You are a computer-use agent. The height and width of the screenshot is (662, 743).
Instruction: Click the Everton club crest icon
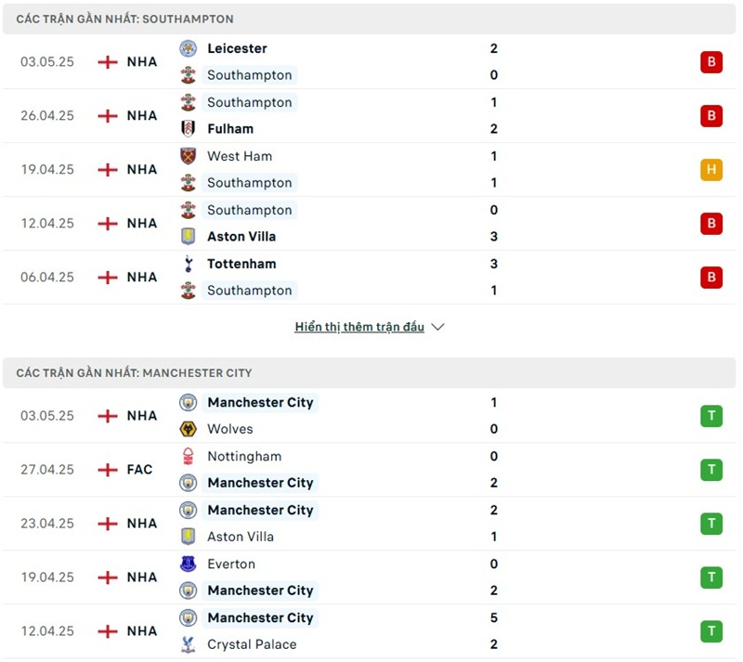(x=189, y=564)
